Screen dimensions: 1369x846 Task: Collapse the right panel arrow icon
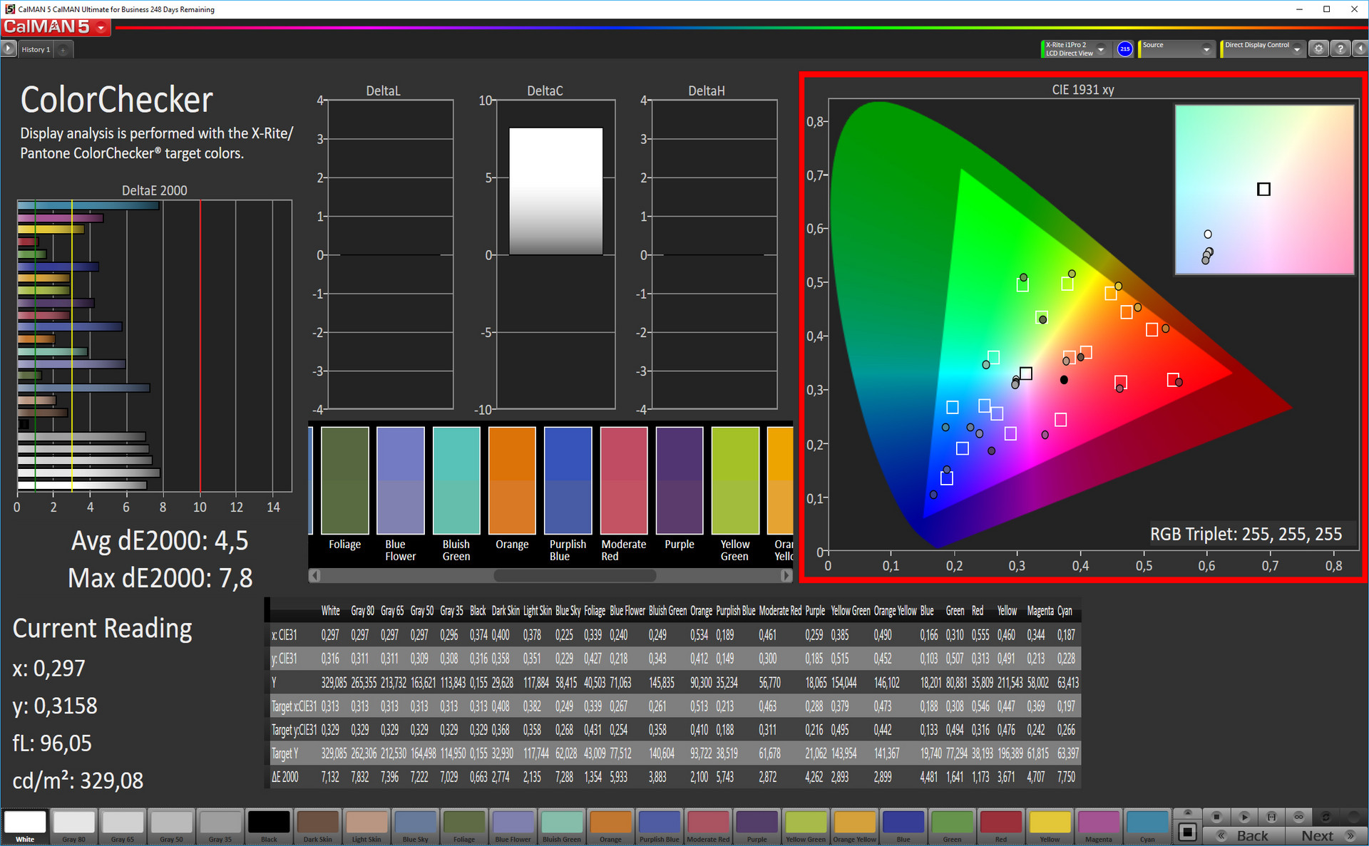1360,48
